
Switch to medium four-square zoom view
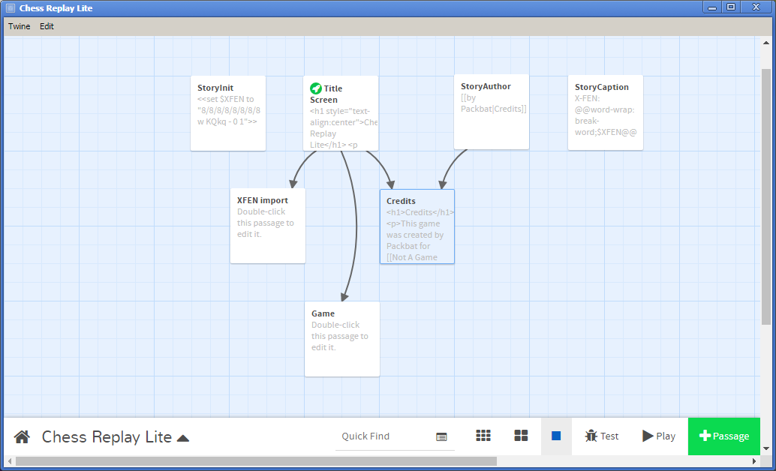[521, 436]
